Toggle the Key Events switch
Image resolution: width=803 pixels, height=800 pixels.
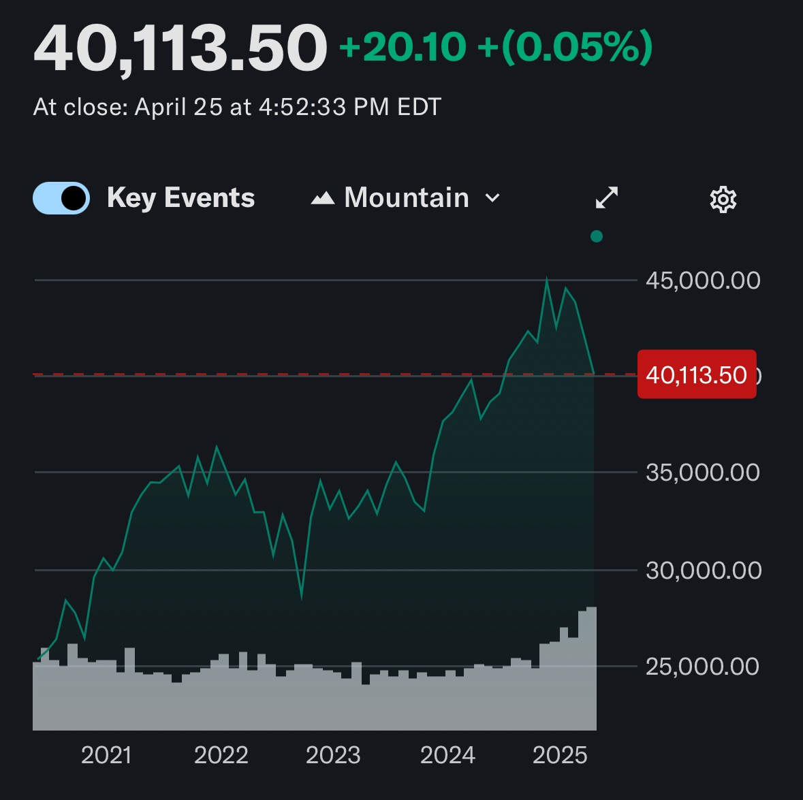[61, 198]
